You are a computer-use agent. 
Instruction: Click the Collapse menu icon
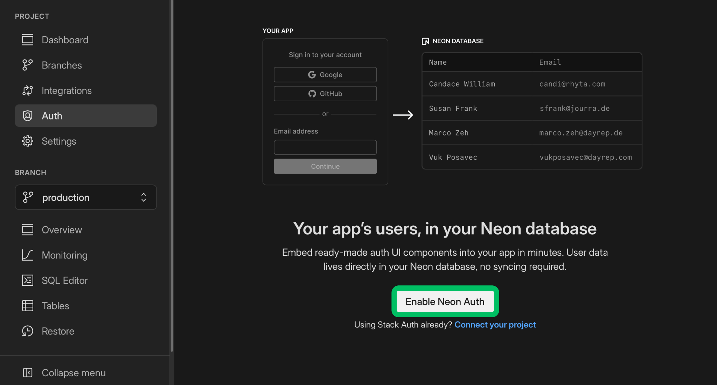click(x=27, y=373)
